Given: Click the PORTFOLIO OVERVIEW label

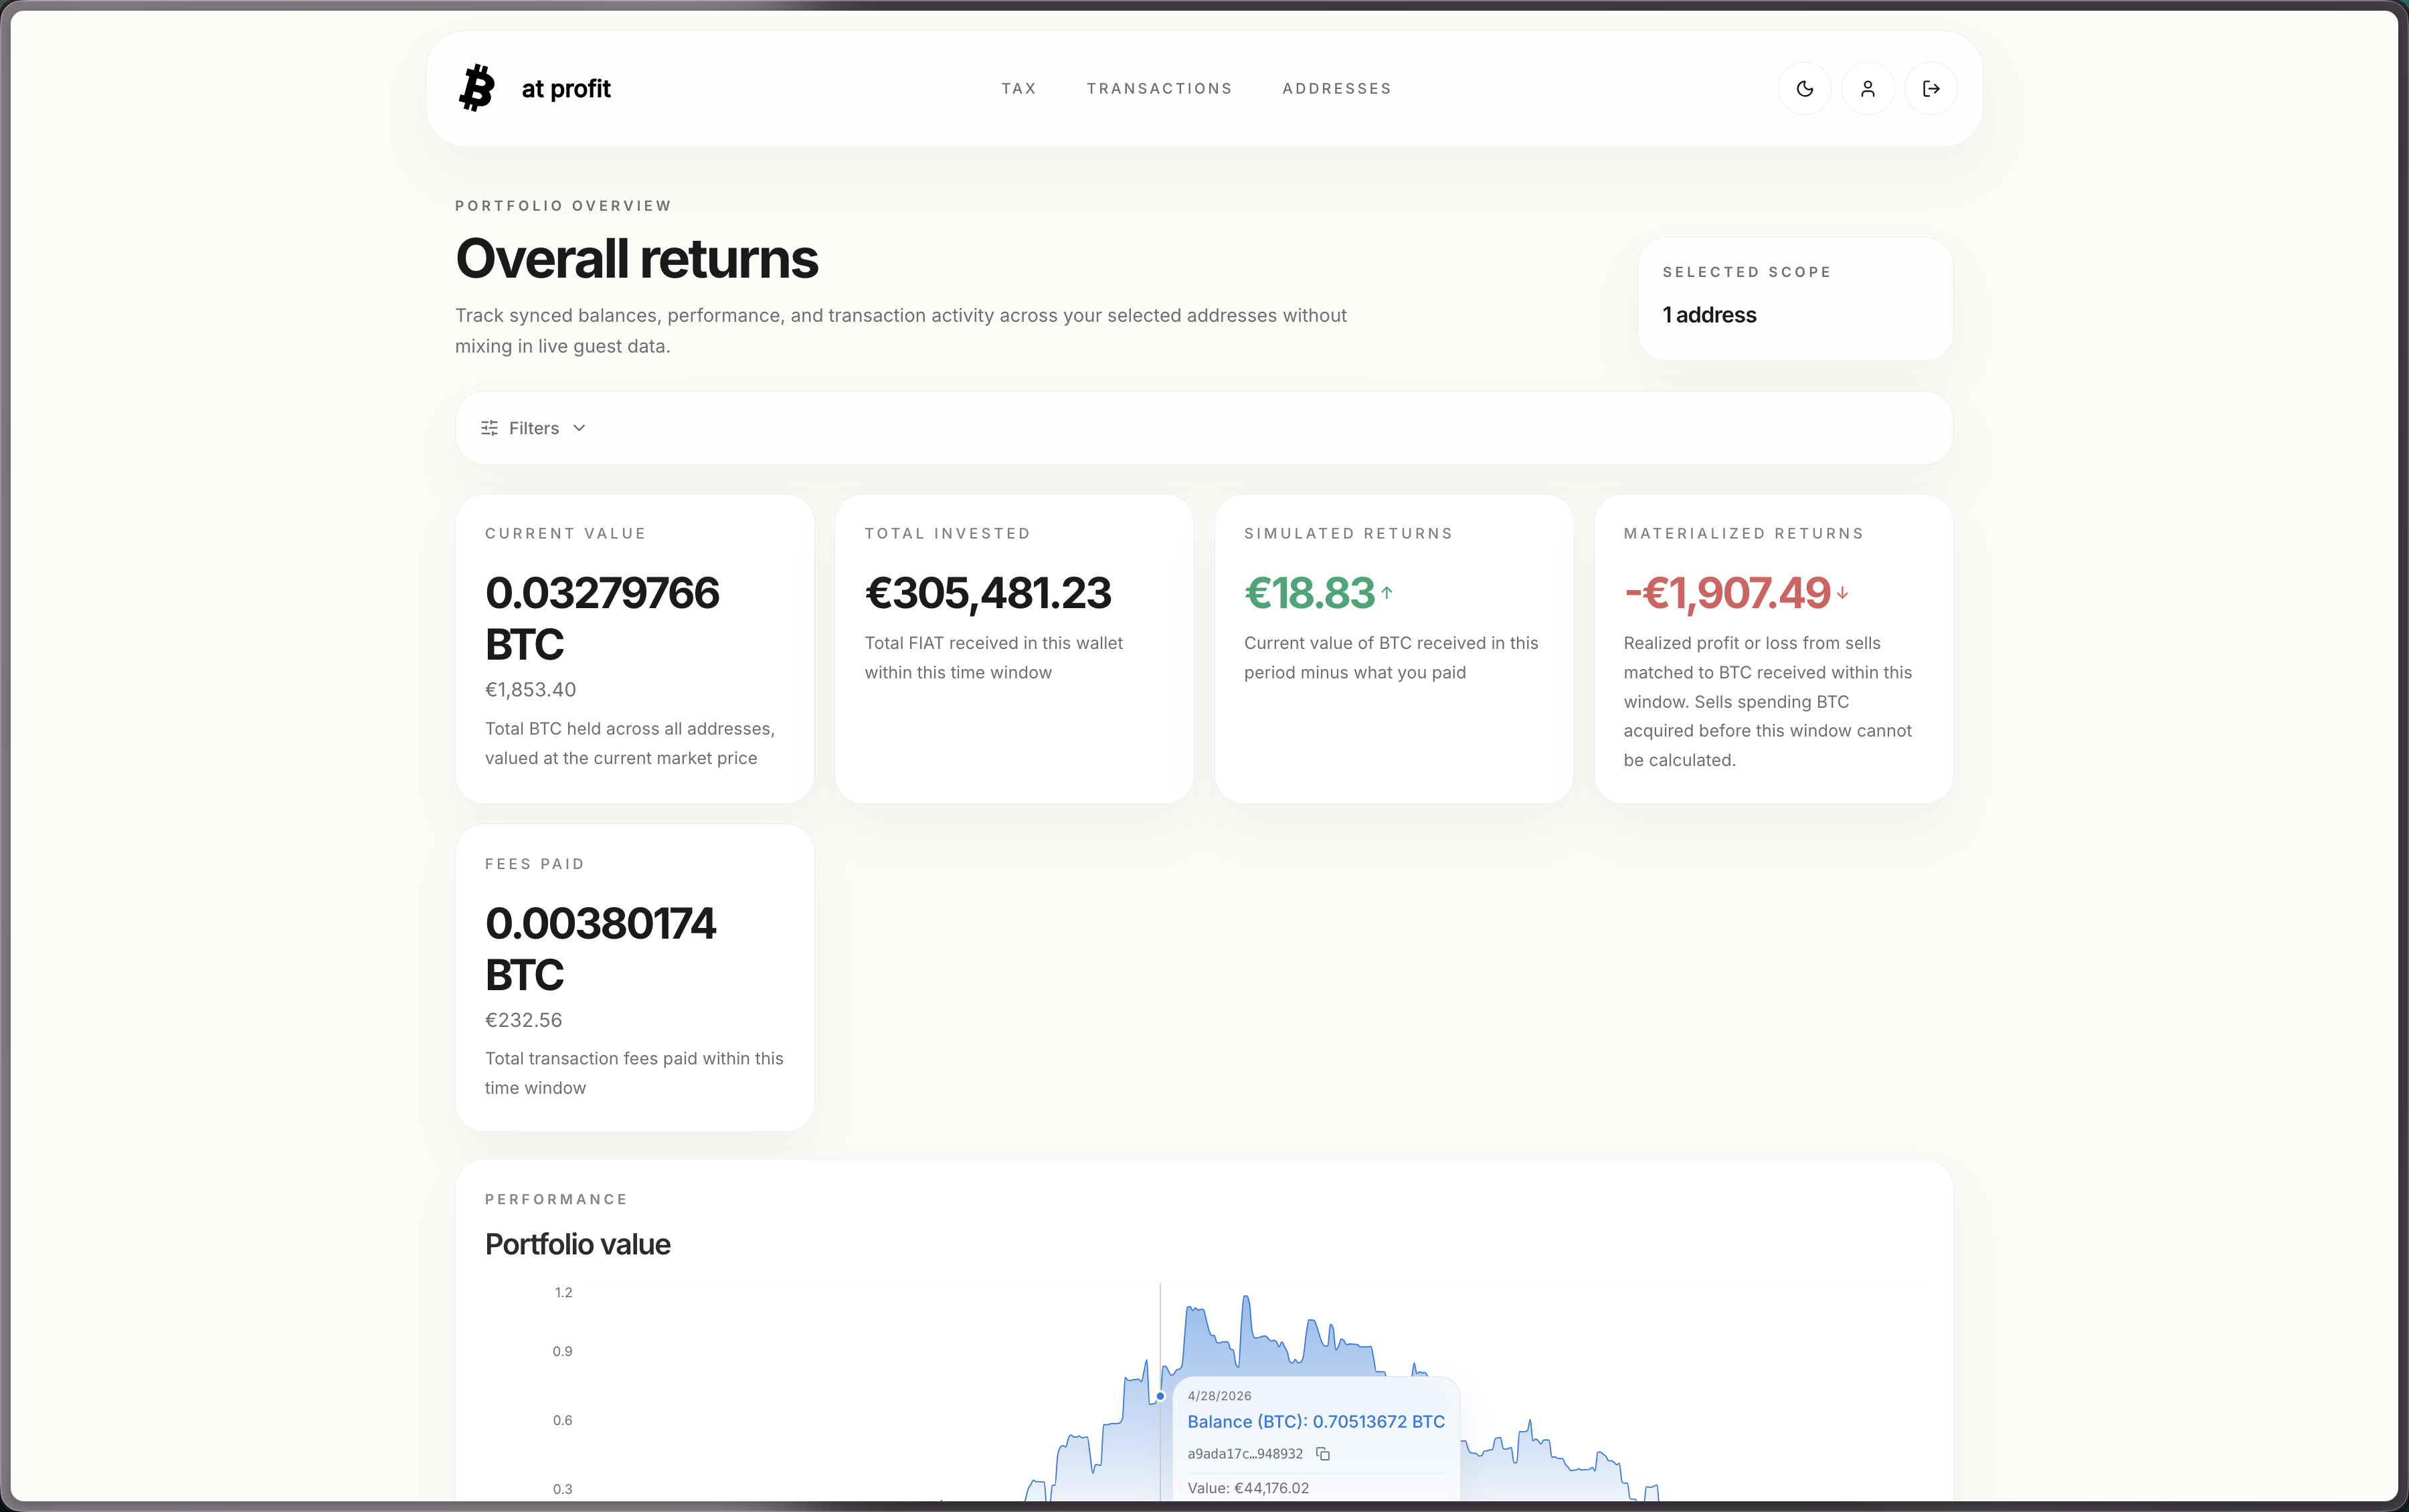Looking at the screenshot, I should [x=563, y=206].
